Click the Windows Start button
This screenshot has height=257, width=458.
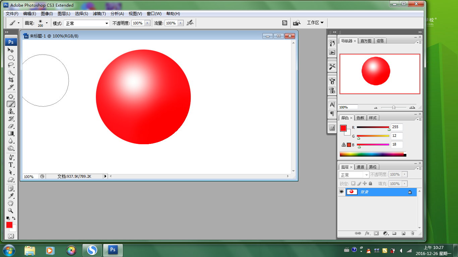[8, 250]
